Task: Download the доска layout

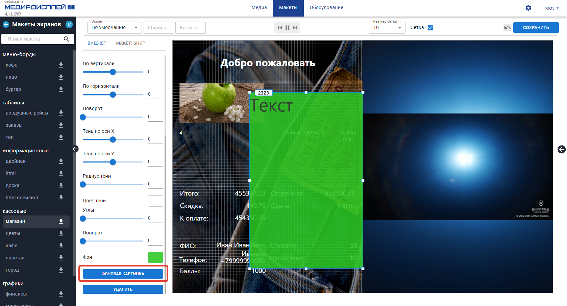Action: (x=61, y=185)
